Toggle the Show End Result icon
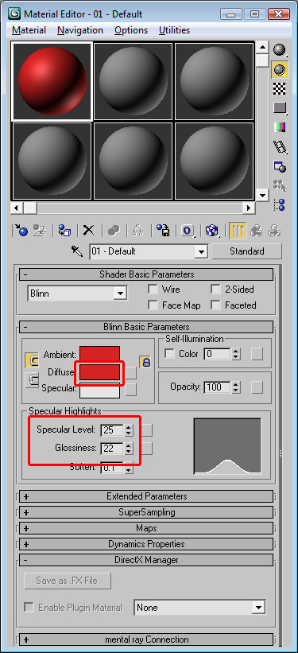The image size is (298, 653). (238, 231)
